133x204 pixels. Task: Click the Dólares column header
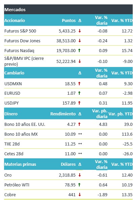[68, 164]
